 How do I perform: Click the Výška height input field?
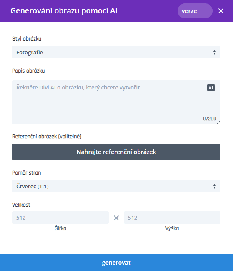[172, 218]
